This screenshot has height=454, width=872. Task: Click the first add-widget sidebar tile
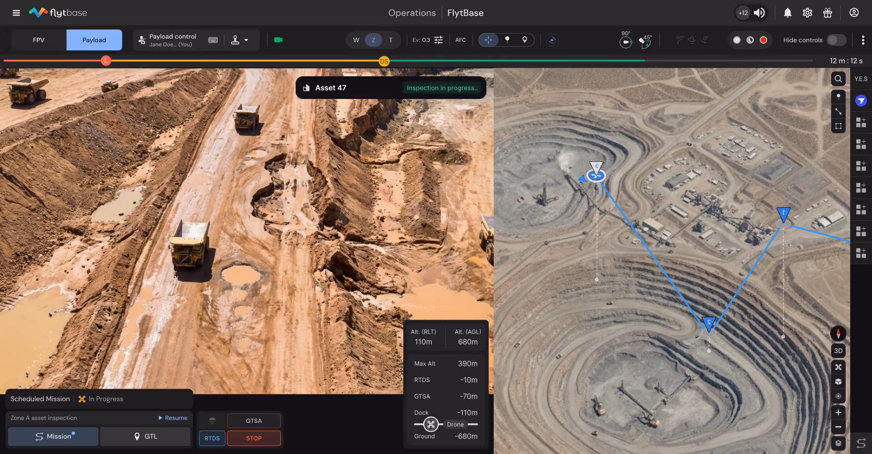861,122
